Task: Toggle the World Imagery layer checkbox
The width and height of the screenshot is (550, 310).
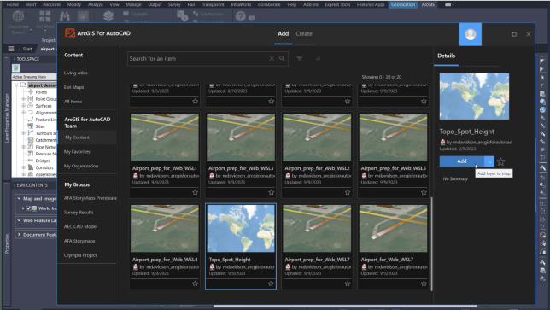Action: [x=28, y=208]
